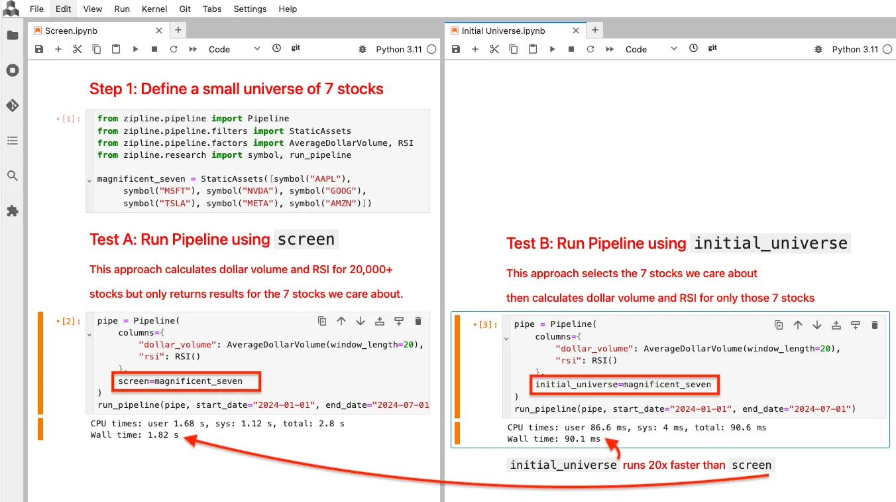Select the Screen.ipynb tab
The width and height of the screenshot is (896, 502).
[x=98, y=31]
